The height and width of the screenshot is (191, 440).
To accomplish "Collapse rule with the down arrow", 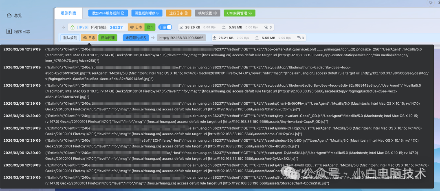I will coord(64,27).
